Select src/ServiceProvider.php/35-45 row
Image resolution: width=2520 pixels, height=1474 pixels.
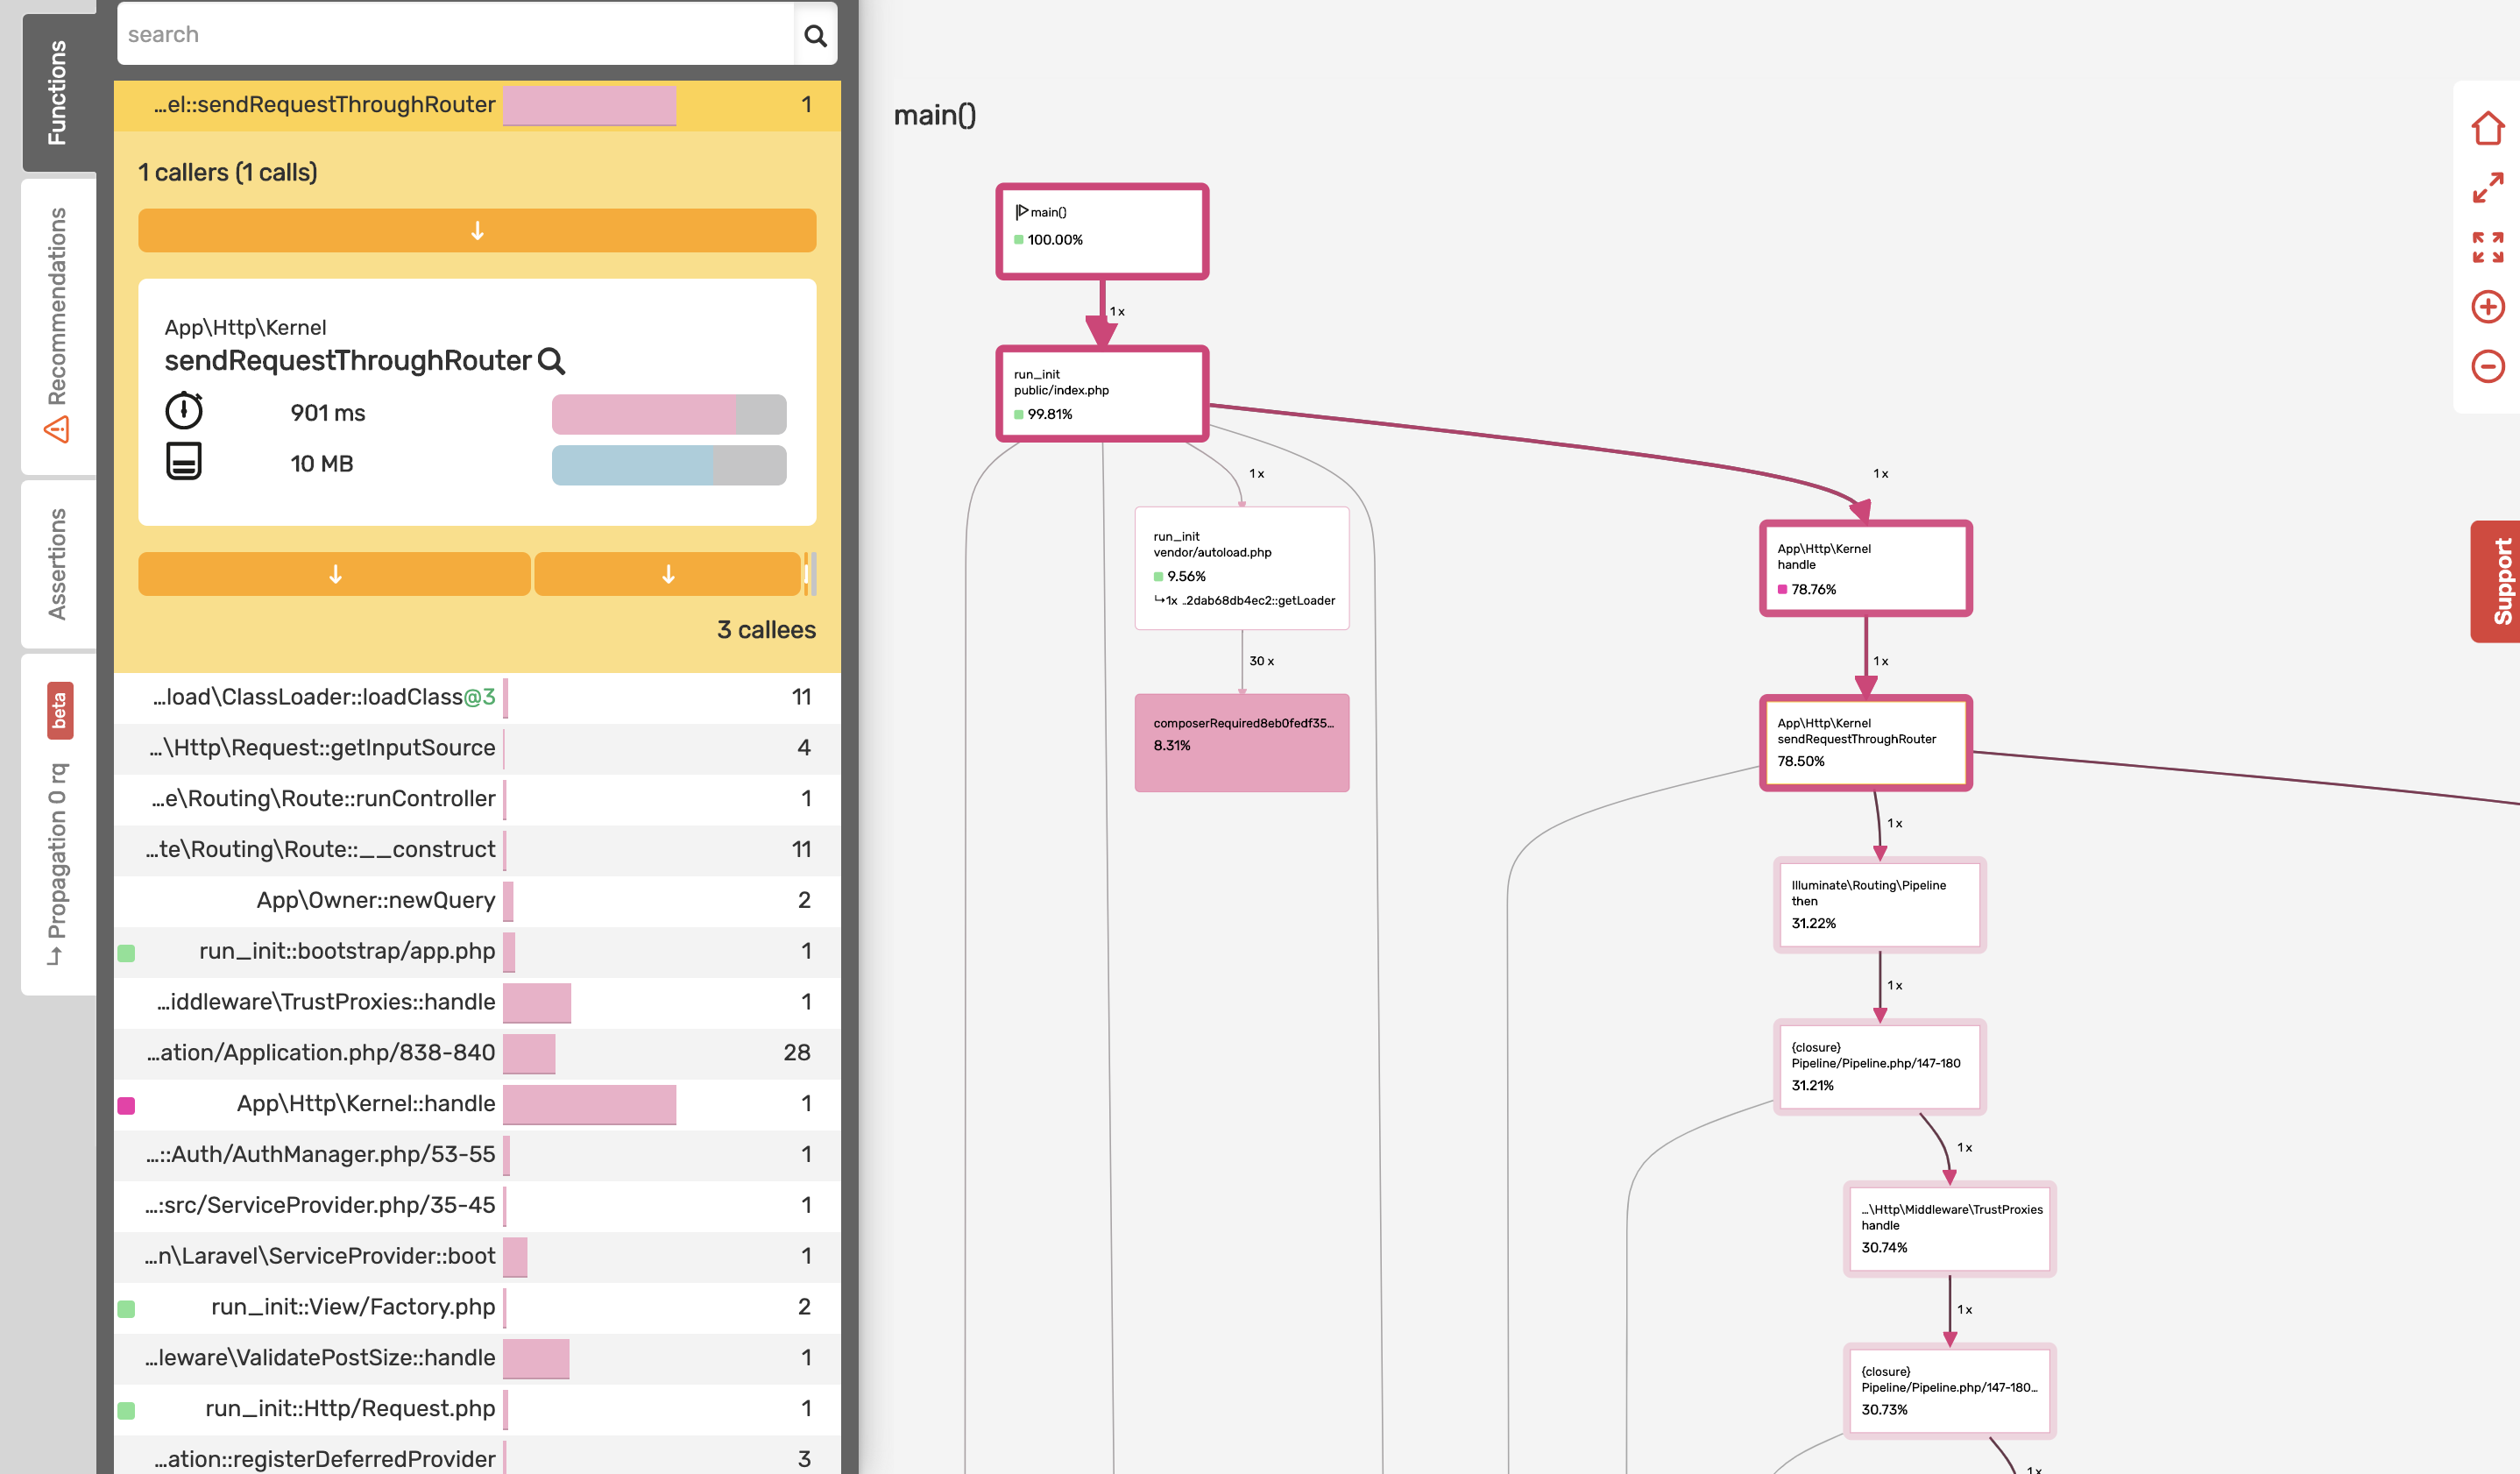(477, 1207)
